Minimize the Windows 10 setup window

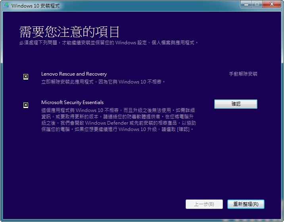tap(246, 4)
